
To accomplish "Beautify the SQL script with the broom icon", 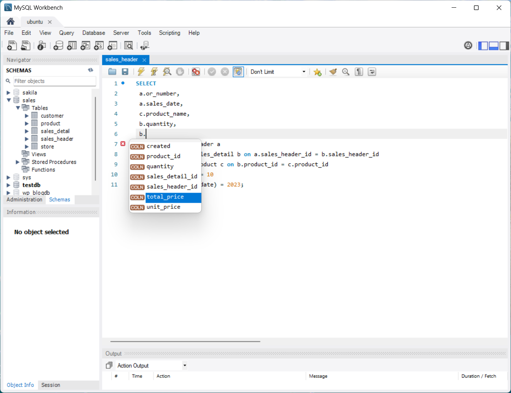I will (333, 72).
